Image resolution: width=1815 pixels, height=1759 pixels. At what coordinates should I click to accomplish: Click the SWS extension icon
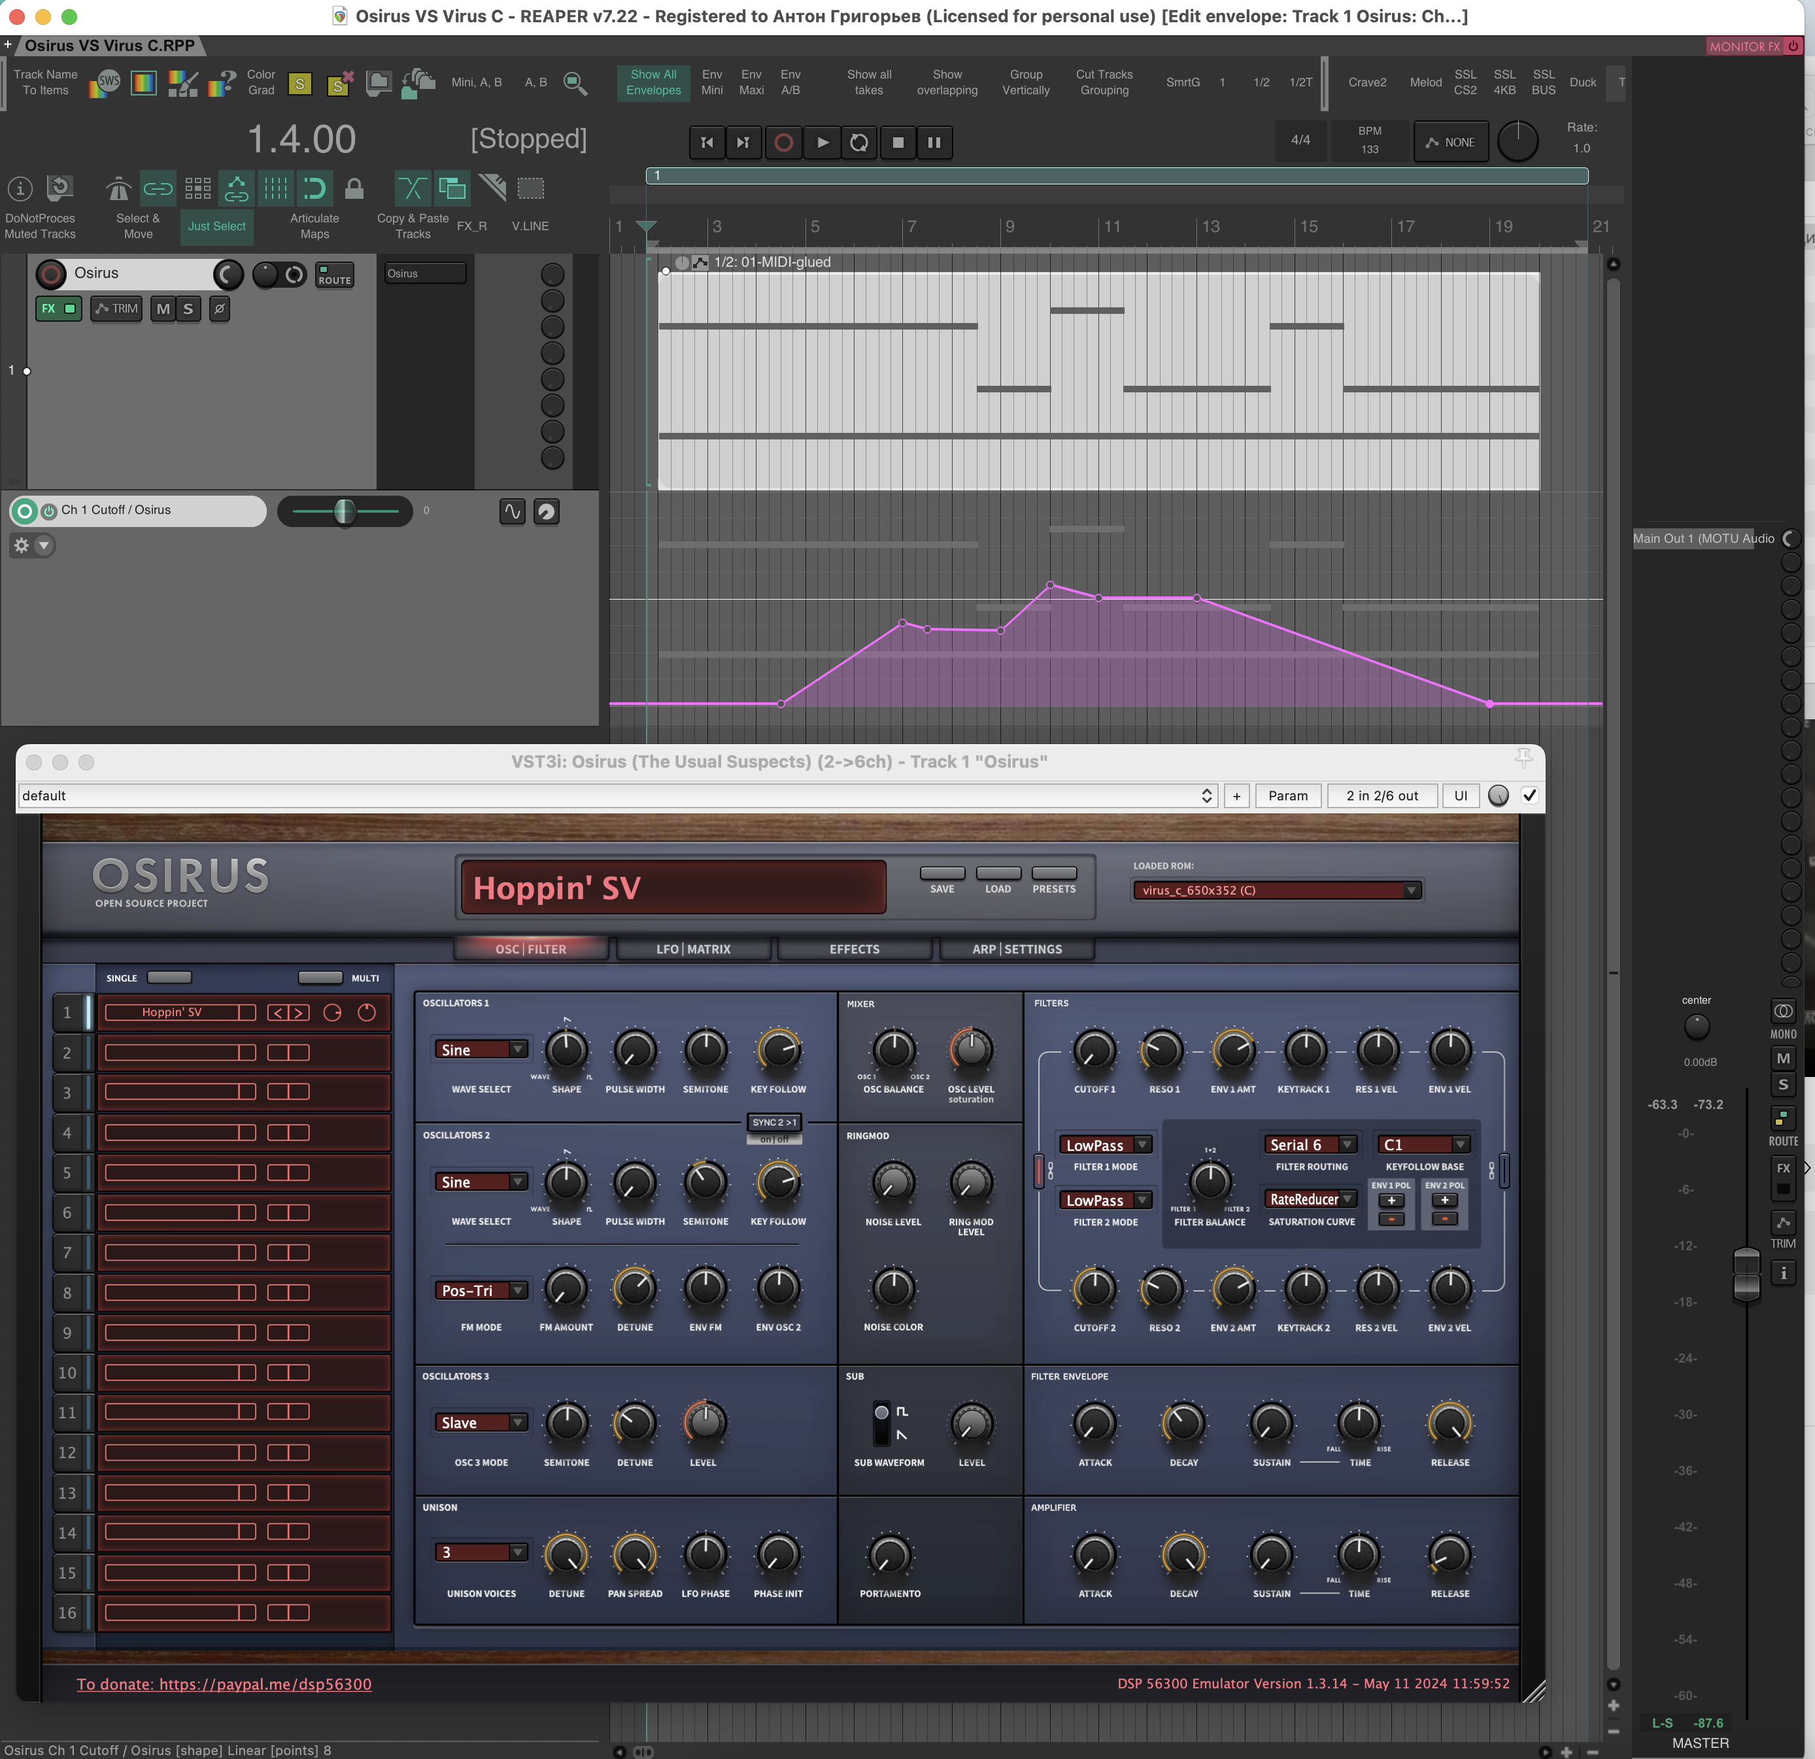(x=105, y=83)
